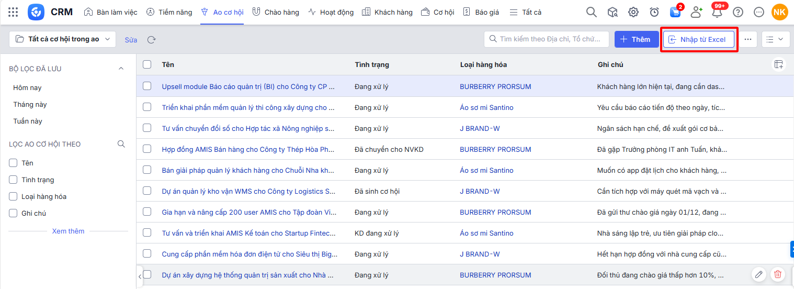Open the notifications bell icon
This screenshot has height=289, width=794.
(717, 12)
